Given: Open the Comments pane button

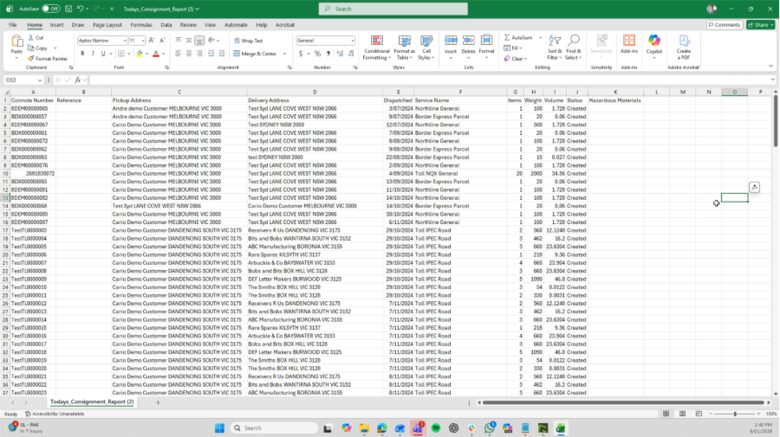Looking at the screenshot, I should (724, 25).
